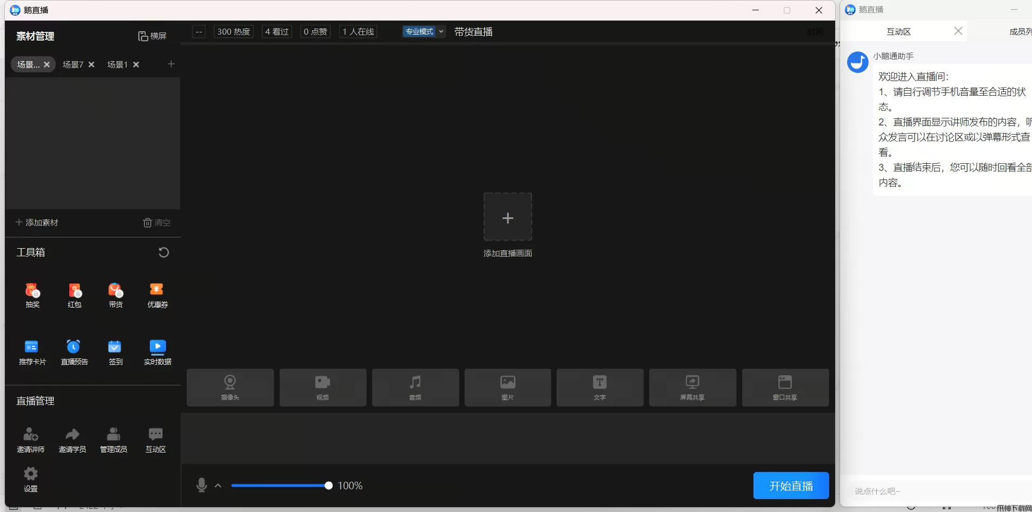Image resolution: width=1032 pixels, height=512 pixels.
Task: Add a 屏幕共享 screen share source
Action: coord(692,387)
